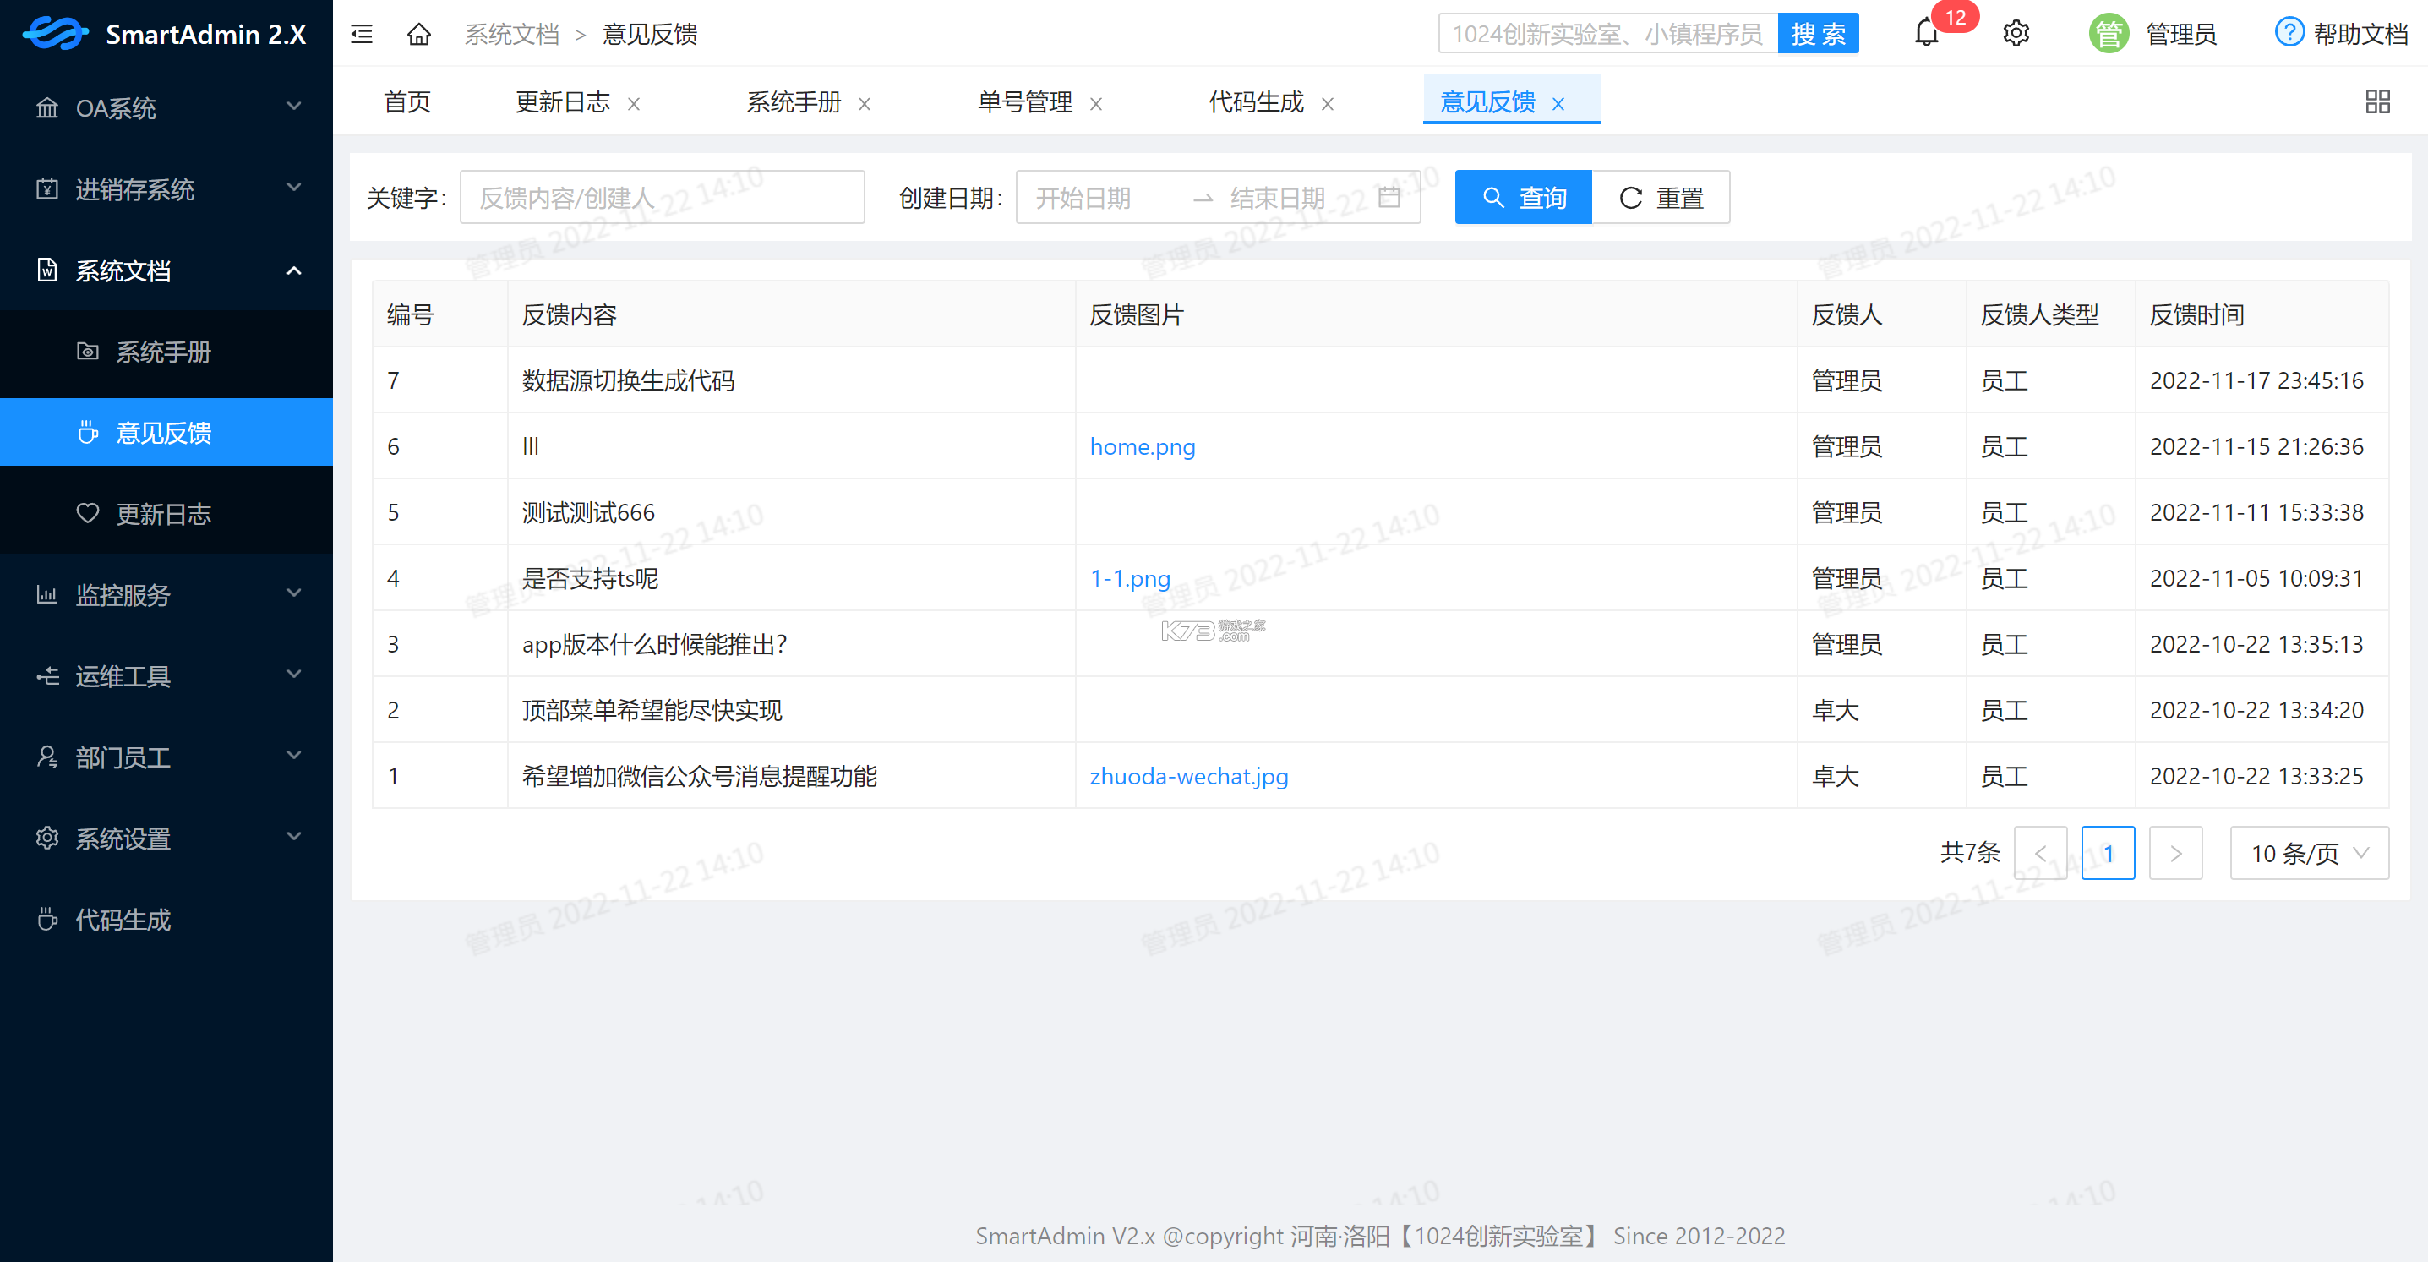
Task: Close the 意见反馈 tab
Action: click(x=1558, y=104)
